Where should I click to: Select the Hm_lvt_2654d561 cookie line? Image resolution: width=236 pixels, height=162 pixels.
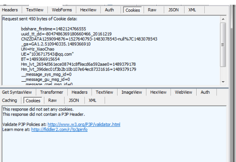coord(78,64)
